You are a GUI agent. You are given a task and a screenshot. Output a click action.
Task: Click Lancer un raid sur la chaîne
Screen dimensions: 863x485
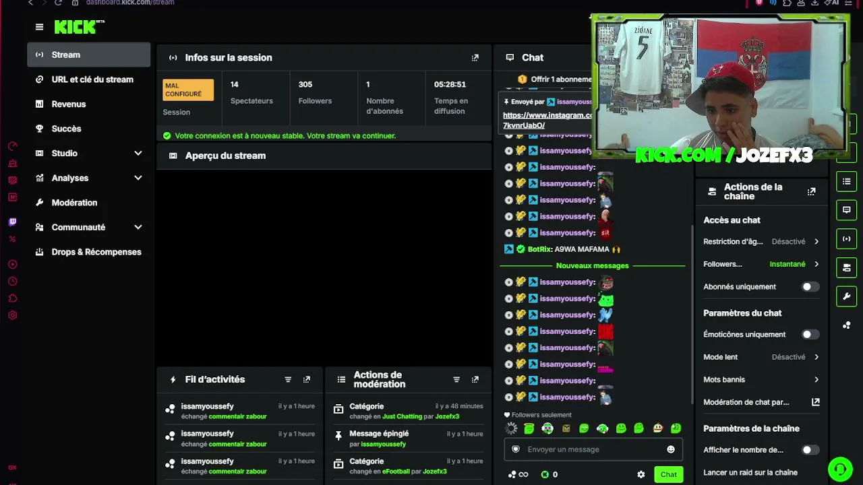[x=750, y=473]
